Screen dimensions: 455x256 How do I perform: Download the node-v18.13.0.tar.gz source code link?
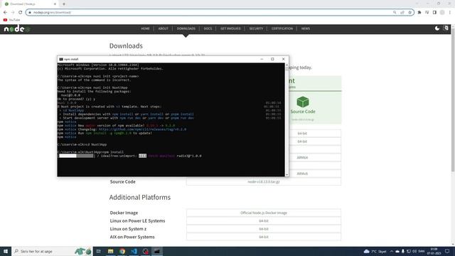coord(264,182)
